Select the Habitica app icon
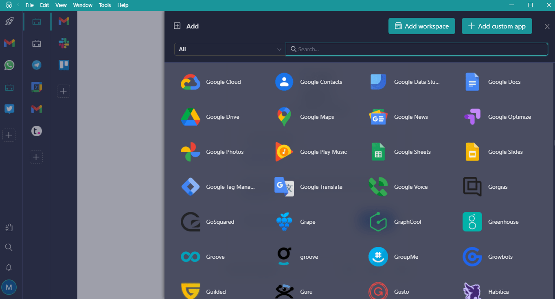This screenshot has width=555, height=299. click(x=472, y=292)
